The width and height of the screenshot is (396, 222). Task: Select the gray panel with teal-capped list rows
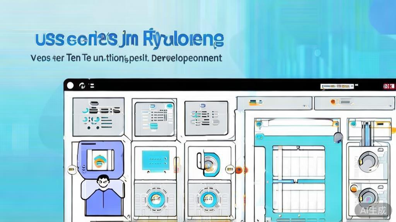tap(155, 119)
